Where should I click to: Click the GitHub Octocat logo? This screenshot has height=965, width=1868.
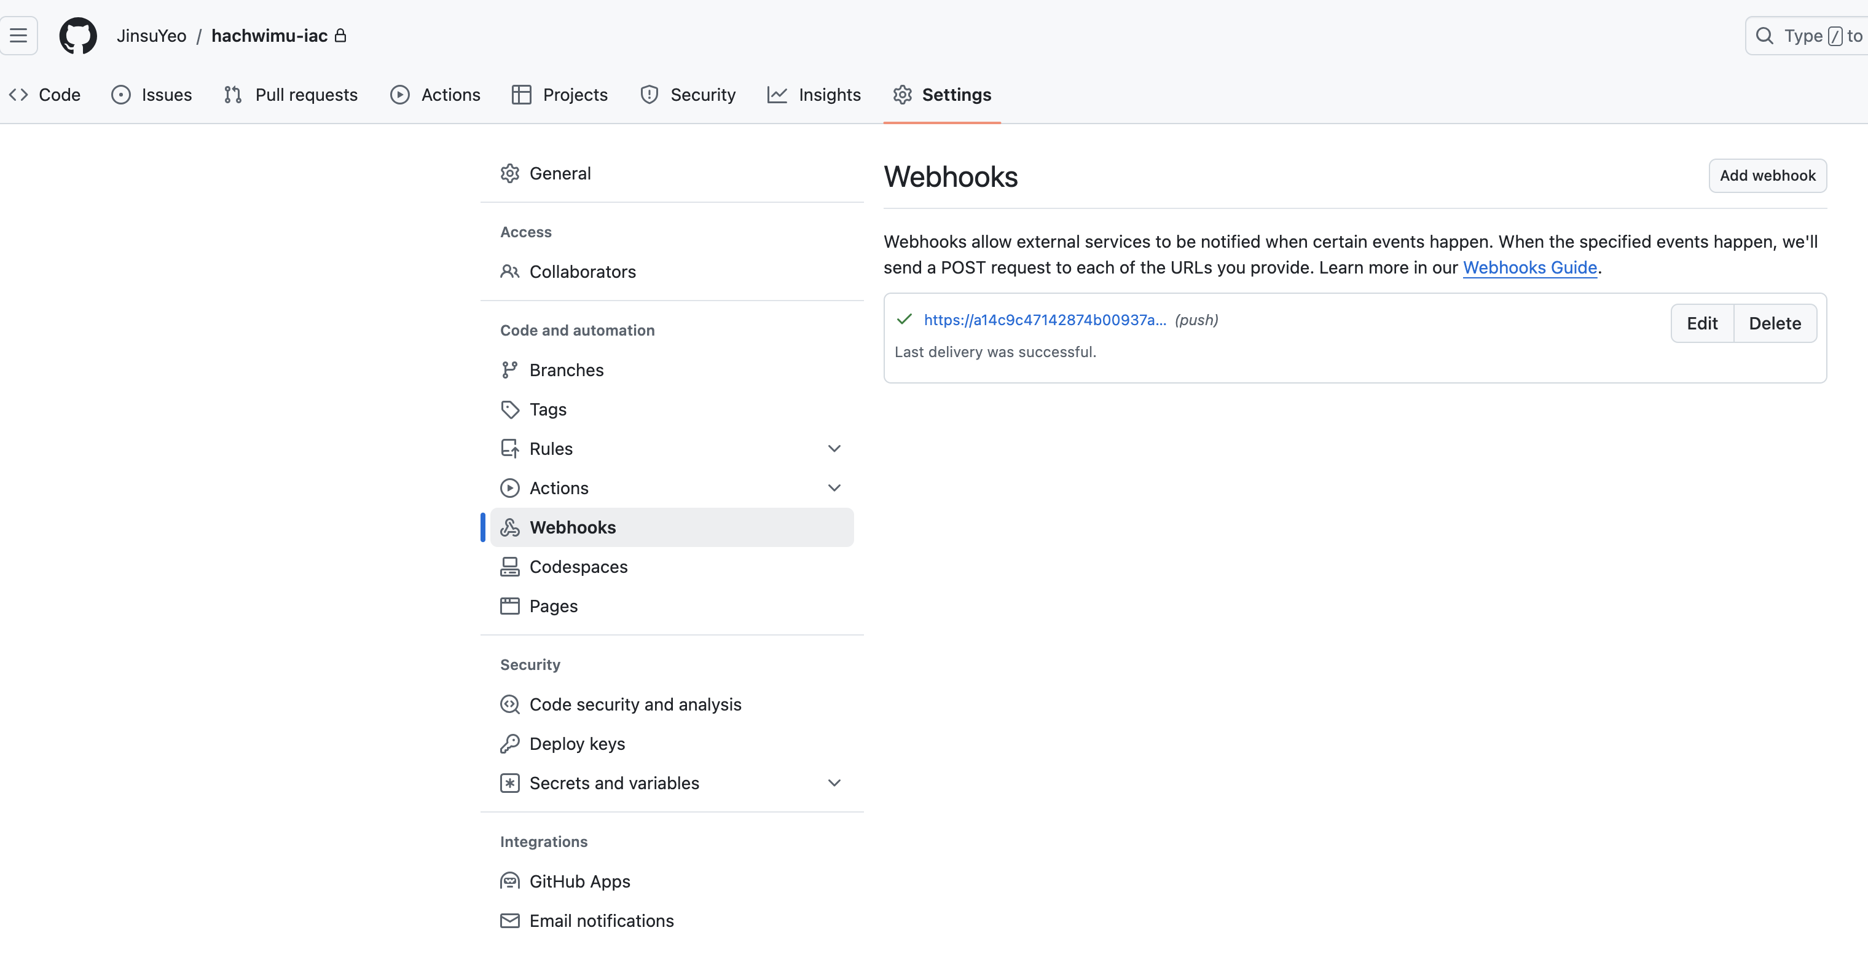point(78,36)
